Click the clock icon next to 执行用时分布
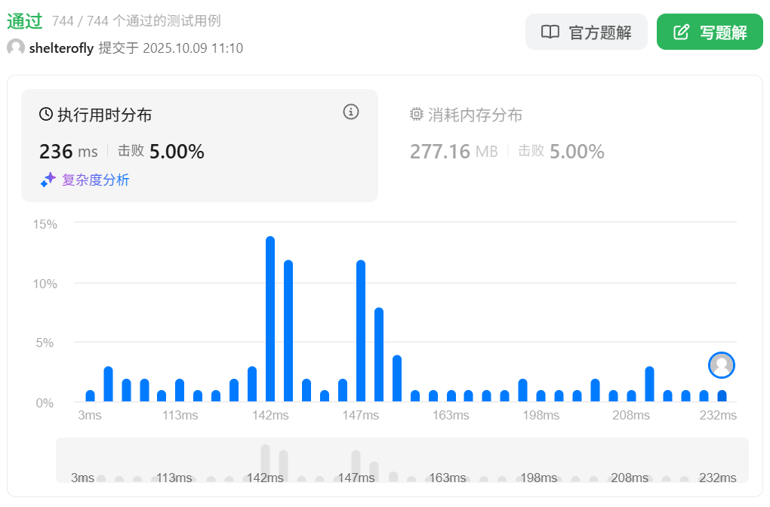Screen dimensions: 770x507 point(46,115)
